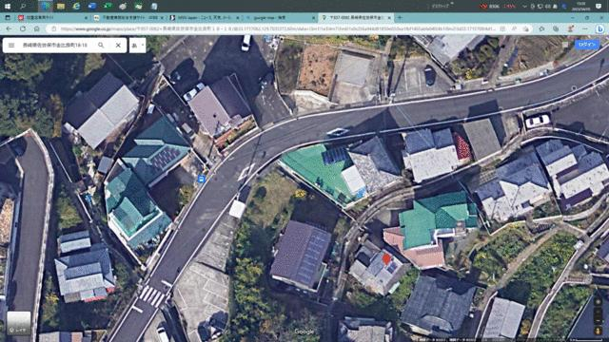Viewport: 609px width, 342px height.
Task: Switch to the MSN Japan tab
Action: point(205,18)
